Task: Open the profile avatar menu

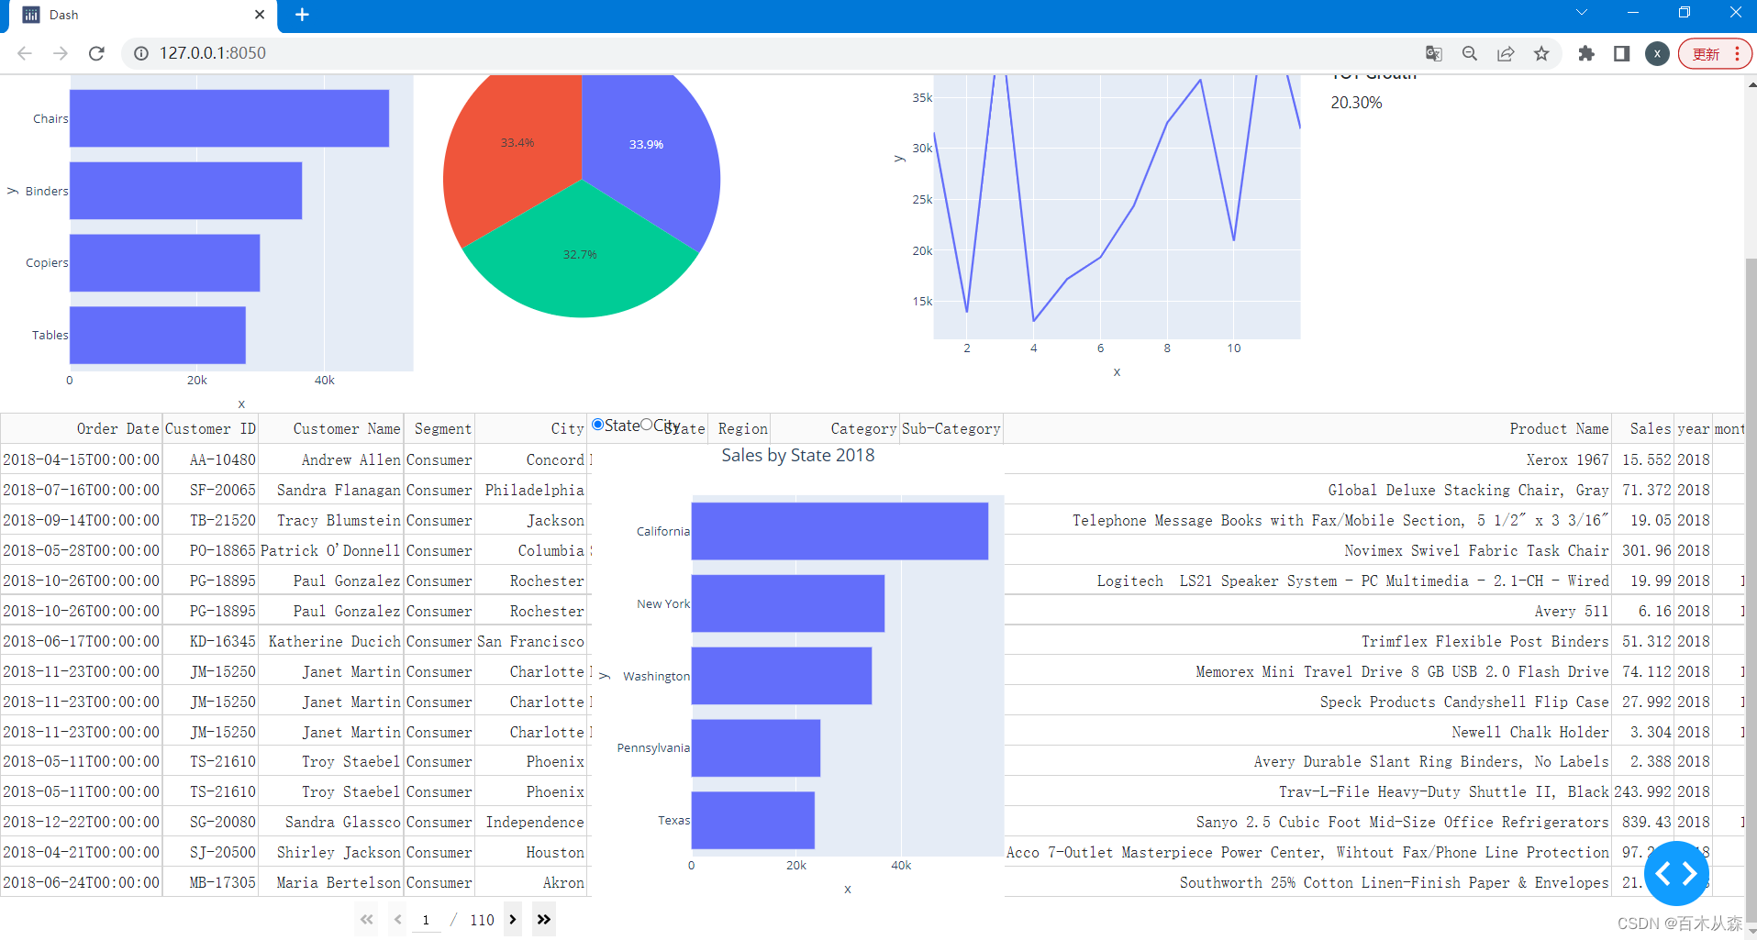Action: pos(1657,53)
